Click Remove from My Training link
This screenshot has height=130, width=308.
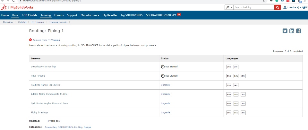click(46, 40)
